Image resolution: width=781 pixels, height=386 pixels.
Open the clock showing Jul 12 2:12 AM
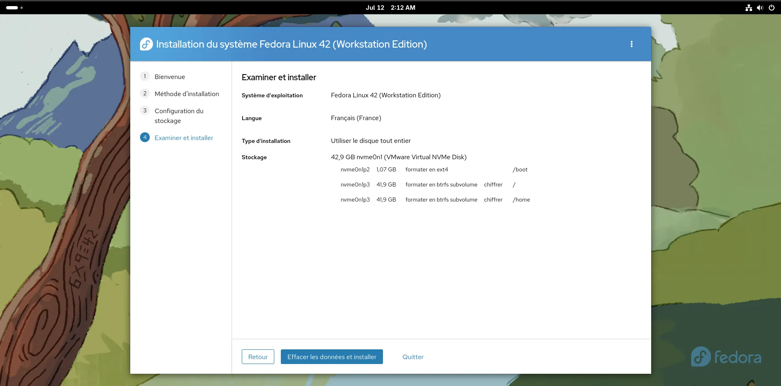pyautogui.click(x=390, y=8)
